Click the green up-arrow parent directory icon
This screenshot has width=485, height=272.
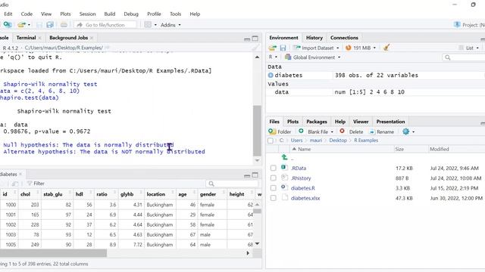(x=285, y=157)
